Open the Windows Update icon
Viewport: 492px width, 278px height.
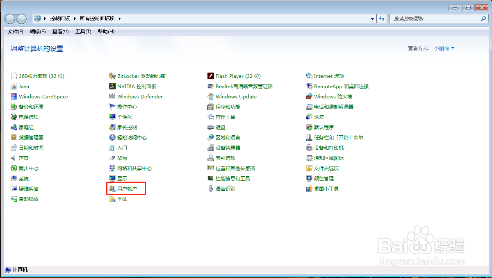[211, 96]
